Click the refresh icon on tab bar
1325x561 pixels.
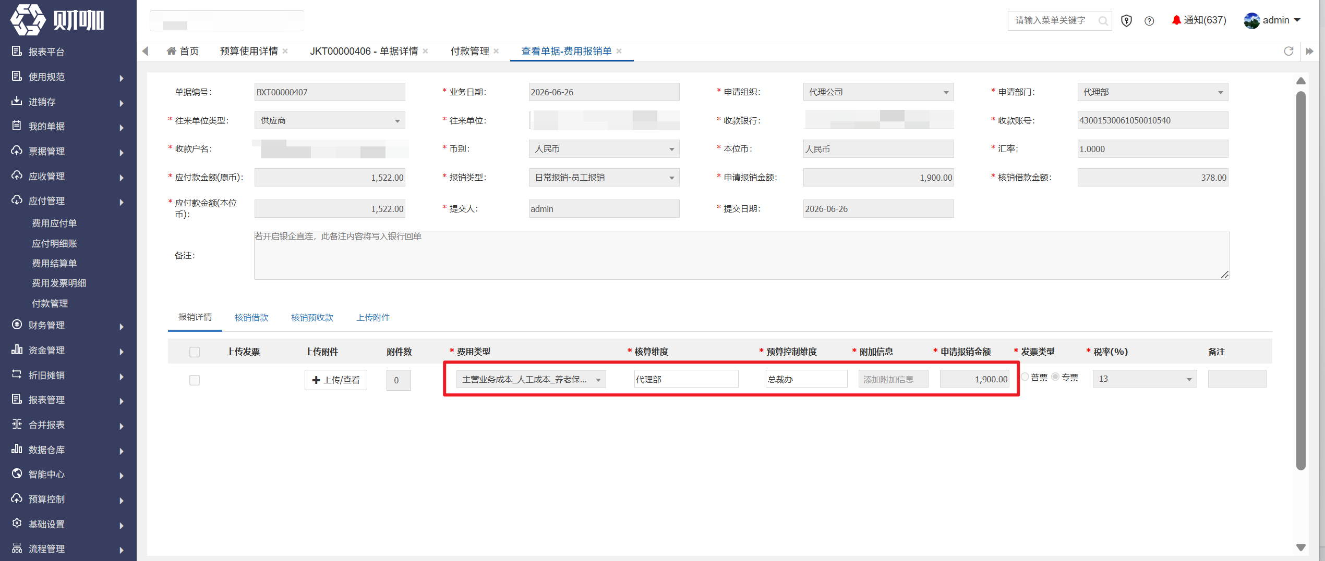click(x=1288, y=51)
